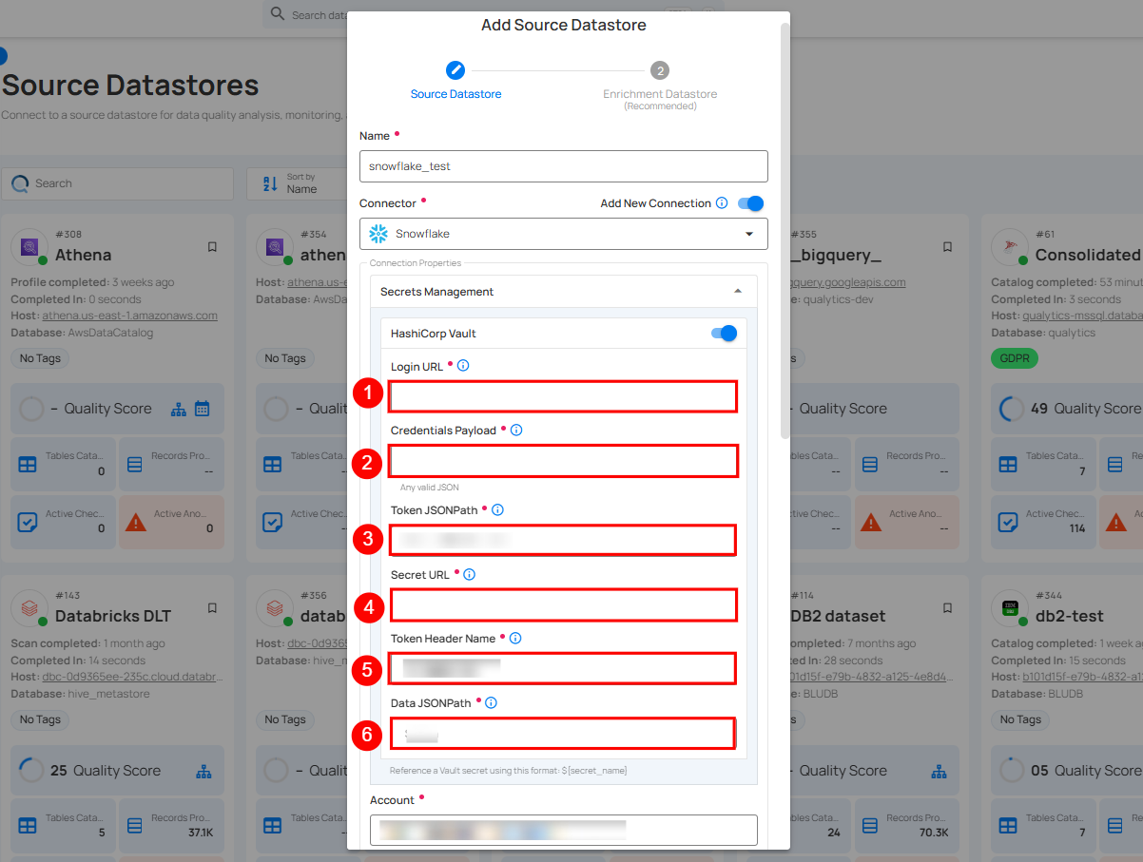The width and height of the screenshot is (1143, 862).
Task: Open the Sort by Name dropdown
Action: click(x=295, y=183)
